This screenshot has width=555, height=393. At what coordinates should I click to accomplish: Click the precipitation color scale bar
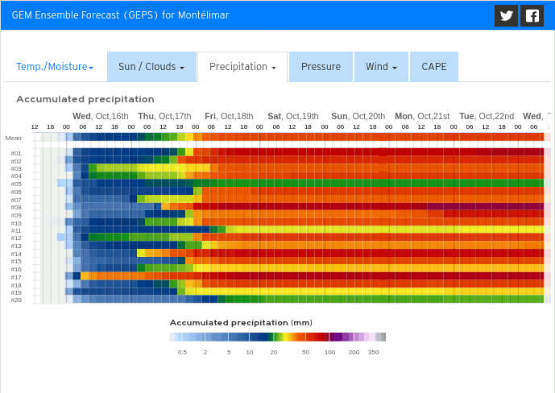coord(278,337)
